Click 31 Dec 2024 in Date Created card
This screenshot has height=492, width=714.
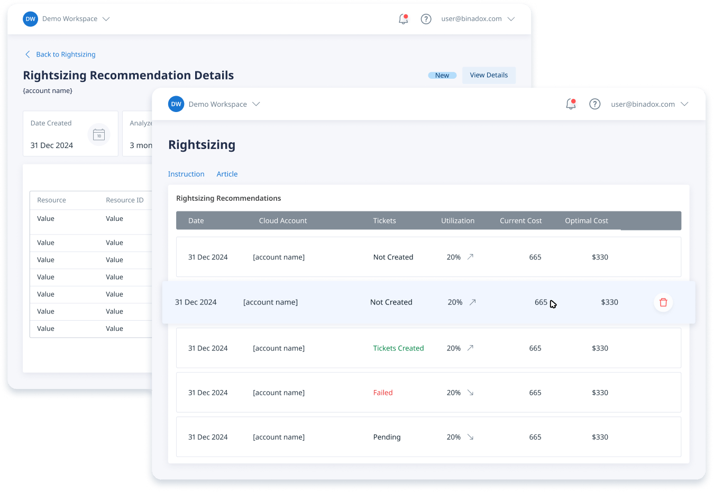click(52, 145)
